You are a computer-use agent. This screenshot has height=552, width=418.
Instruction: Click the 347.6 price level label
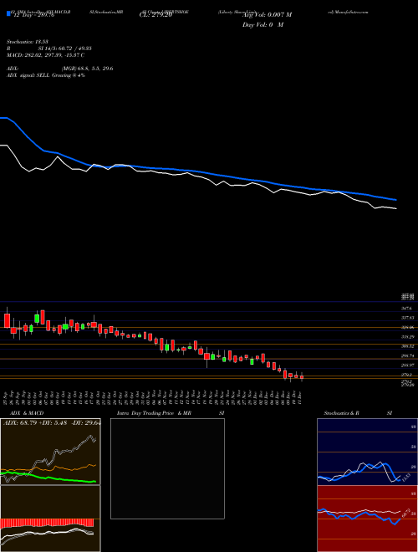[x=406, y=309]
